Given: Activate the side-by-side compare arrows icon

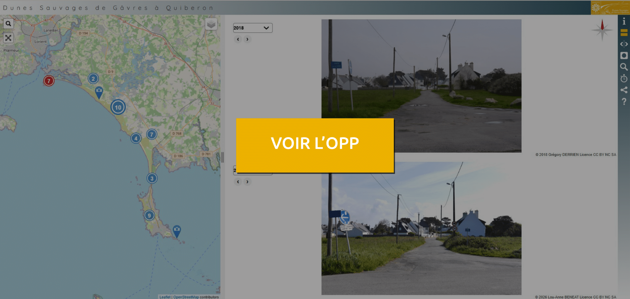Looking at the screenshot, I should (624, 44).
